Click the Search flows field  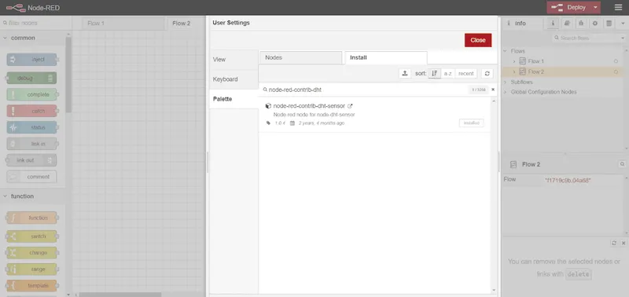pyautogui.click(x=585, y=38)
